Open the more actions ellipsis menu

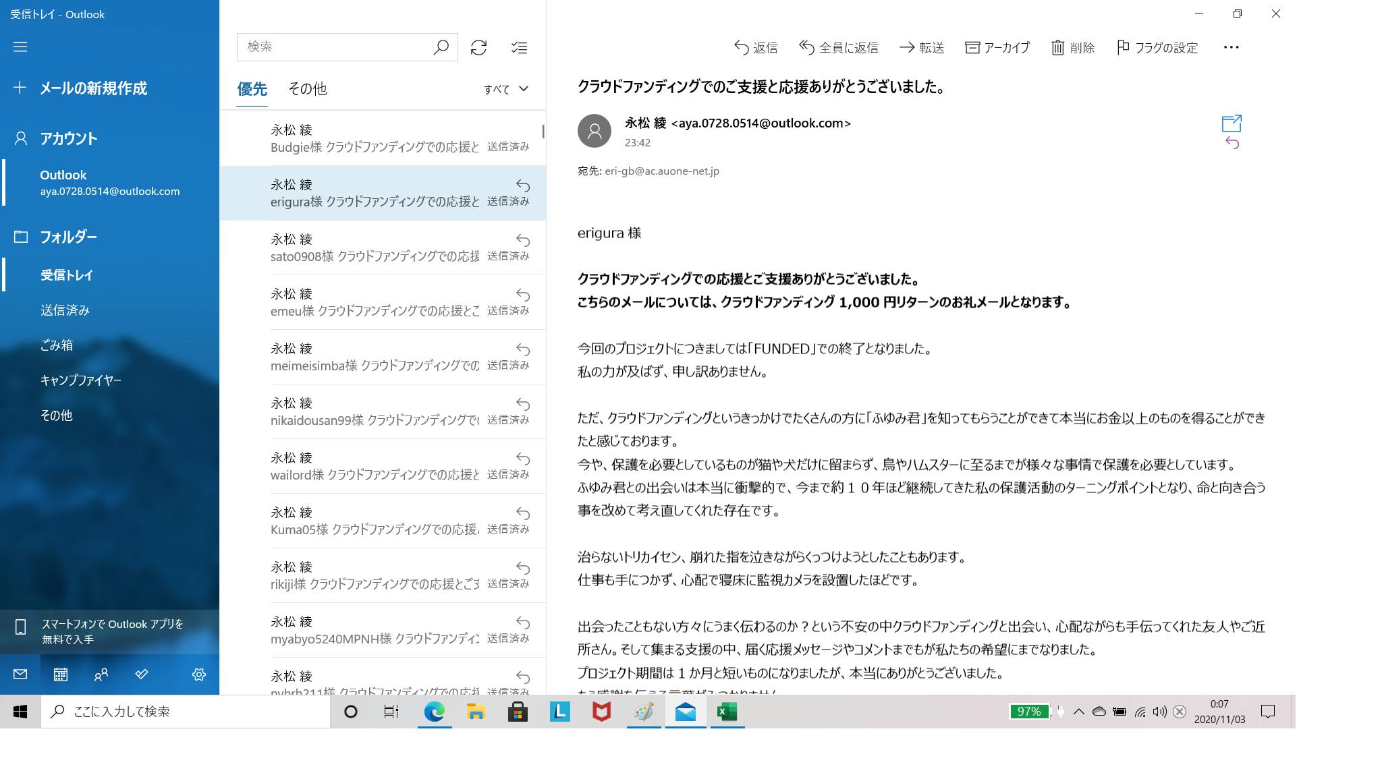[x=1231, y=47]
